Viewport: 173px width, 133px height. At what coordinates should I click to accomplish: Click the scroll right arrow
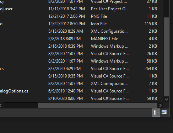pos(161,105)
